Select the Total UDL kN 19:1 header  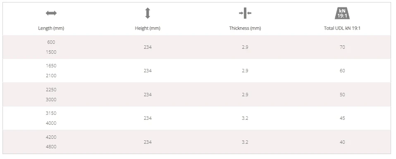[342, 28]
